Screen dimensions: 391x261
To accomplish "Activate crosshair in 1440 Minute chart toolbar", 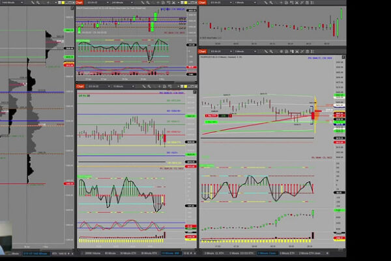I will pos(48,3).
